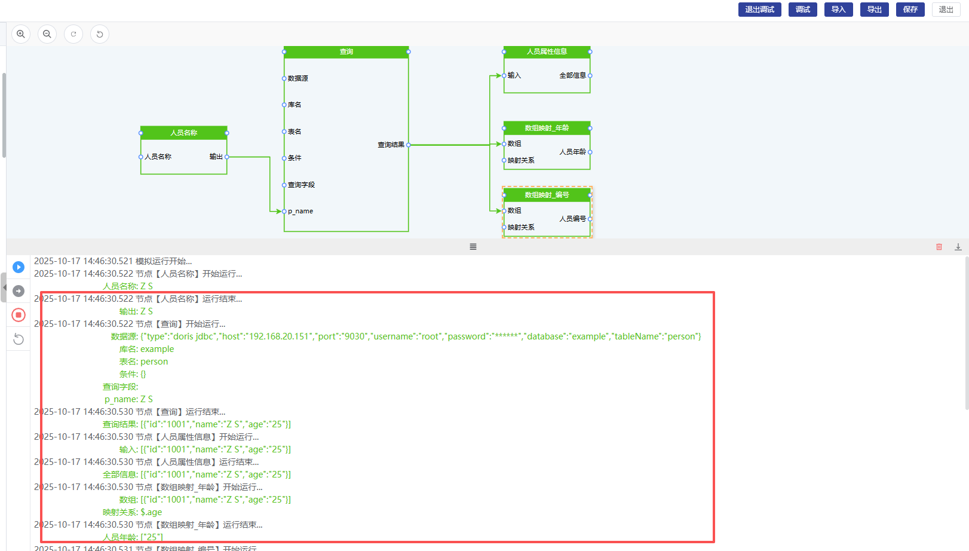This screenshot has width=969, height=551.
Task: Collapse the left side panel arrow handle
Action: coord(4,287)
